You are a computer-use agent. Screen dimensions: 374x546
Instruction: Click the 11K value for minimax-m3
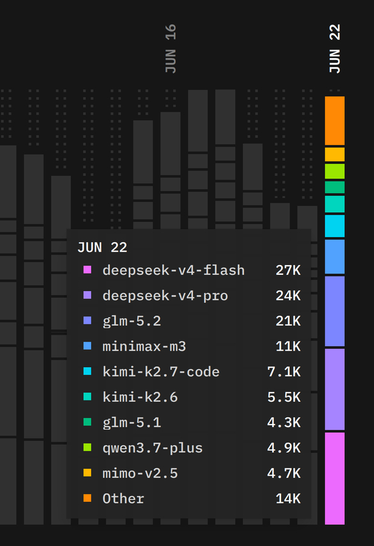click(288, 346)
